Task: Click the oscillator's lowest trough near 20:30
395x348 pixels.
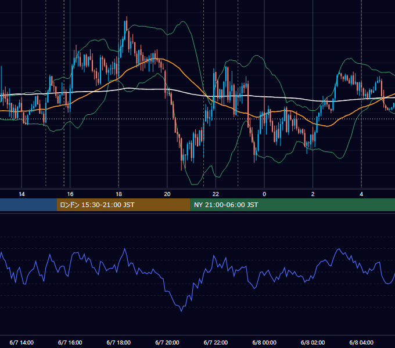Action: [x=181, y=311]
